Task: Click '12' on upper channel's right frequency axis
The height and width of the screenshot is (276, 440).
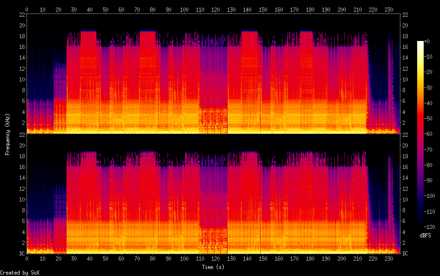Action: coord(405,68)
